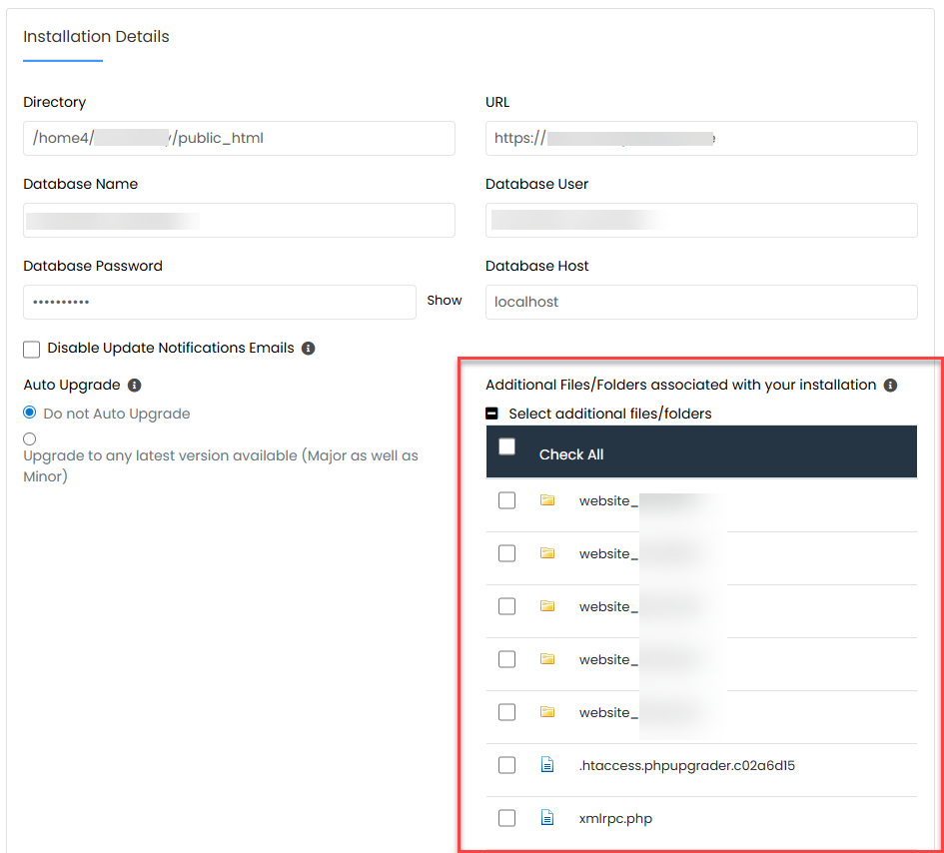Click inside the Database Host field
Image resolution: width=944 pixels, height=853 pixels.
click(x=701, y=302)
